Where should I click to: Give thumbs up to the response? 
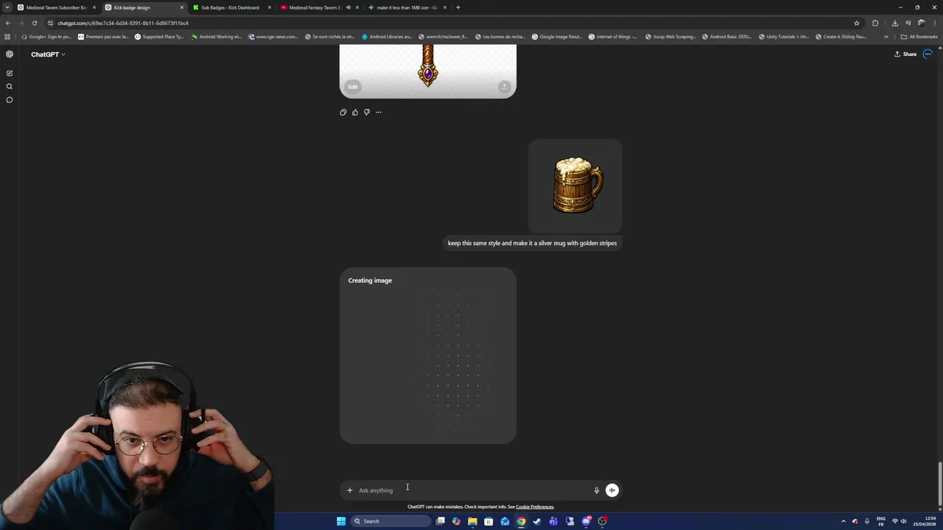tap(355, 112)
